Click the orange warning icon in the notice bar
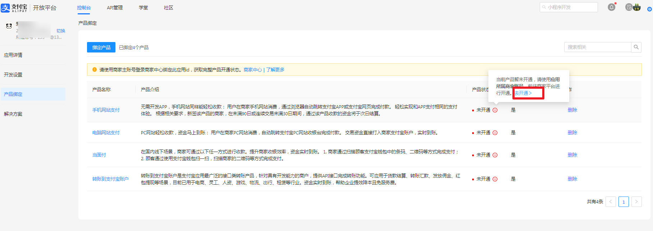The height and width of the screenshot is (231, 653). [95, 70]
